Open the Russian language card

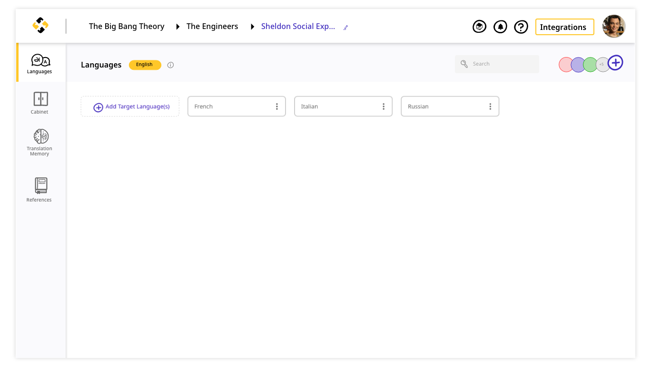point(450,106)
